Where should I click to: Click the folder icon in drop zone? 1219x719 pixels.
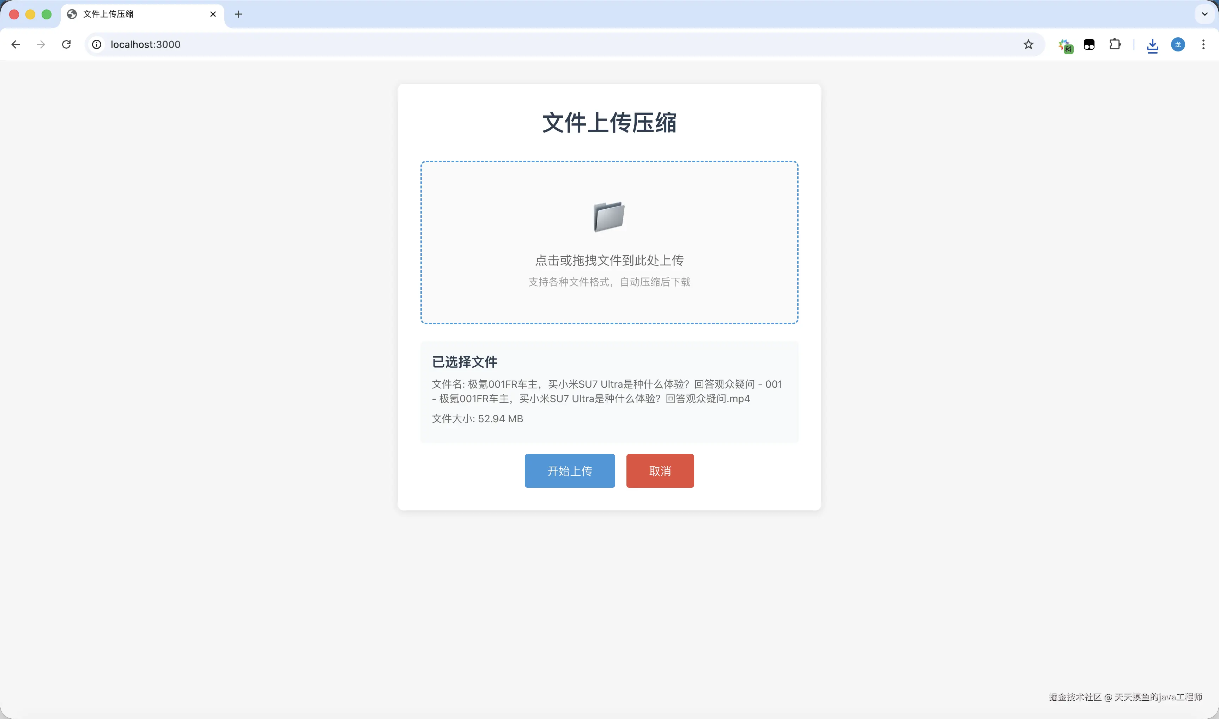(x=609, y=216)
